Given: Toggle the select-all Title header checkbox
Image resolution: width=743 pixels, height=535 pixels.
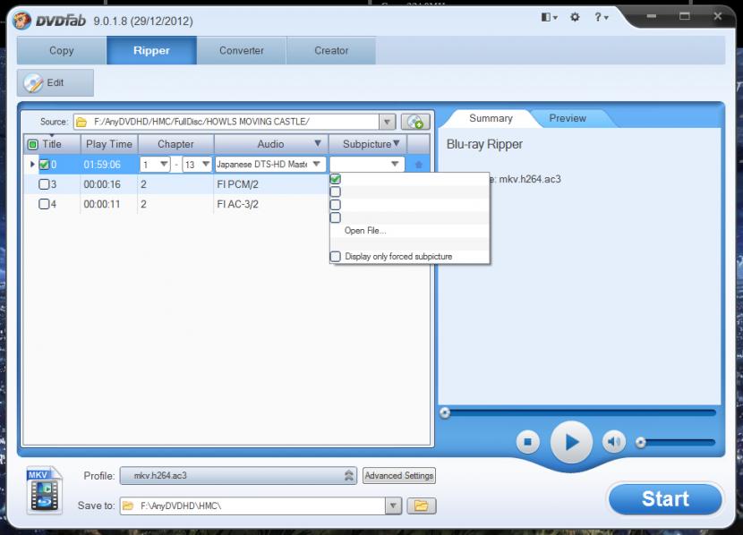Looking at the screenshot, I should [33, 144].
